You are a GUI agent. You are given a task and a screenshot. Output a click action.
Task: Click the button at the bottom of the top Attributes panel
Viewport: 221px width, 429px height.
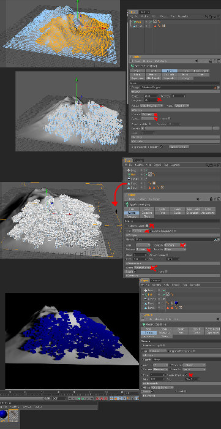point(179,147)
